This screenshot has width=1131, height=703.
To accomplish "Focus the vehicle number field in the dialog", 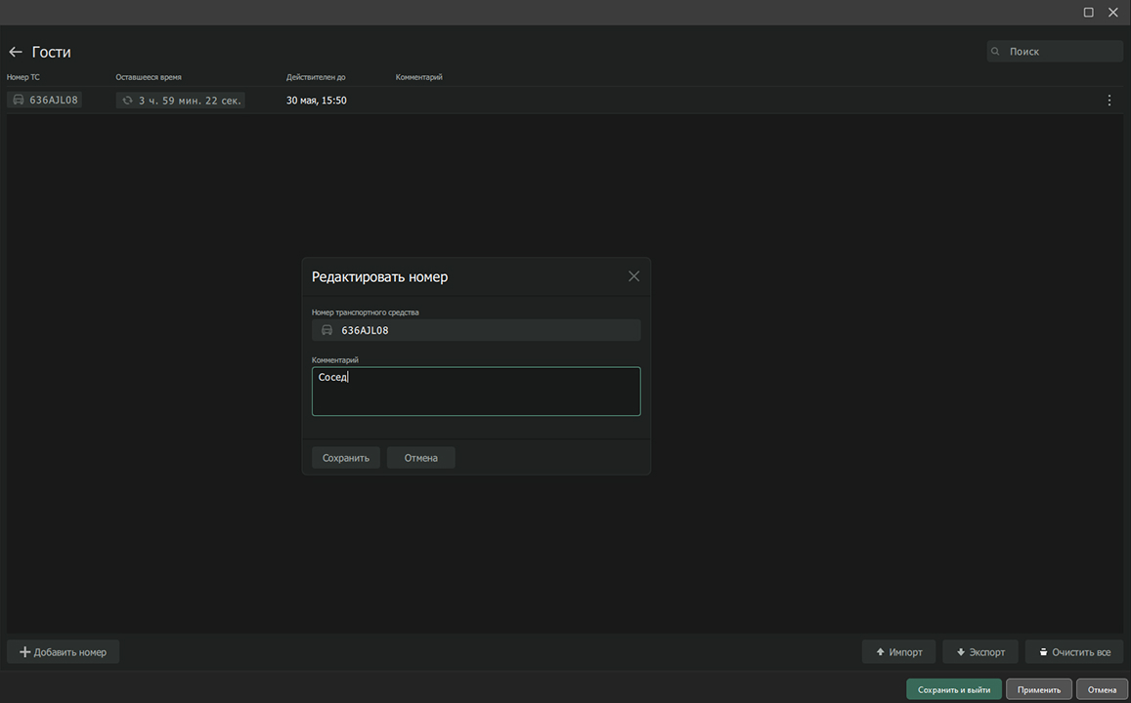I will (x=487, y=330).
